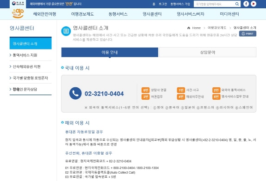Click the orange 2번 badge

pos(217,90)
